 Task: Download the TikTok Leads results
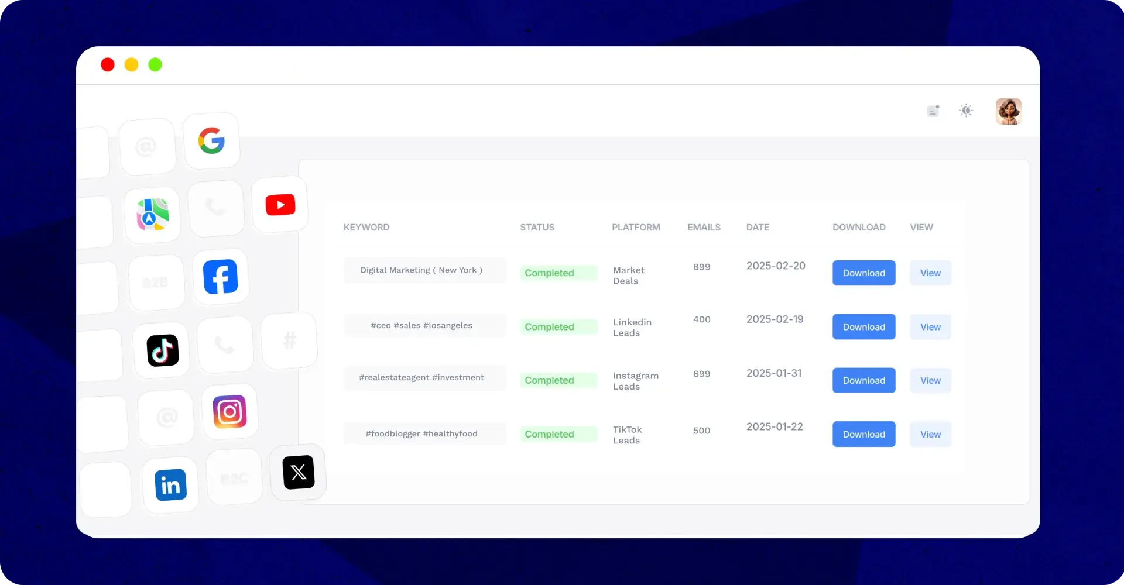click(863, 434)
